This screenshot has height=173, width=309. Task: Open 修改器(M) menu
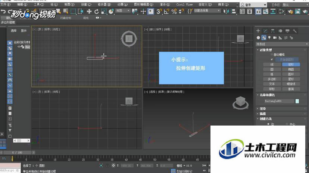pos(104,4)
